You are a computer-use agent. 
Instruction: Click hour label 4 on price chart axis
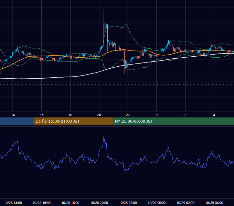(214, 115)
